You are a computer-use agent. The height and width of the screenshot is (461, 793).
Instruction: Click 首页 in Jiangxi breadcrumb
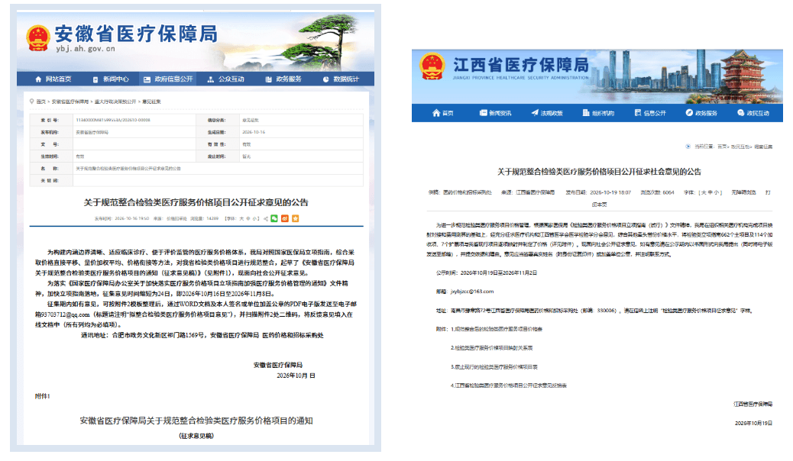(722, 147)
